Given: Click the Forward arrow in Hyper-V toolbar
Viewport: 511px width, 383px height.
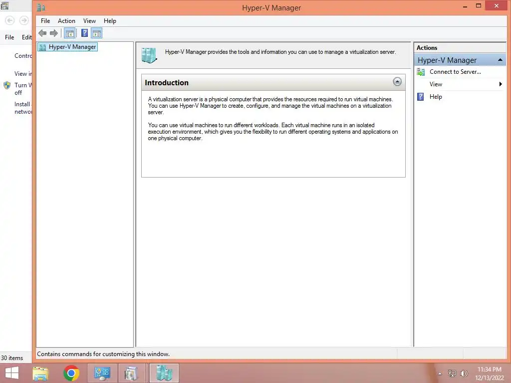Looking at the screenshot, I should point(54,33).
